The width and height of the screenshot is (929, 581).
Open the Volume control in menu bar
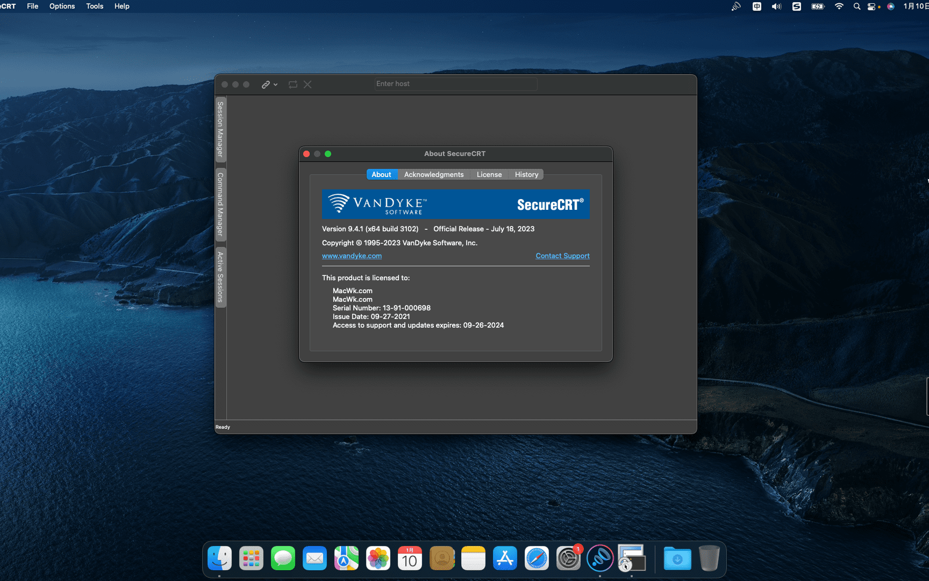point(776,6)
